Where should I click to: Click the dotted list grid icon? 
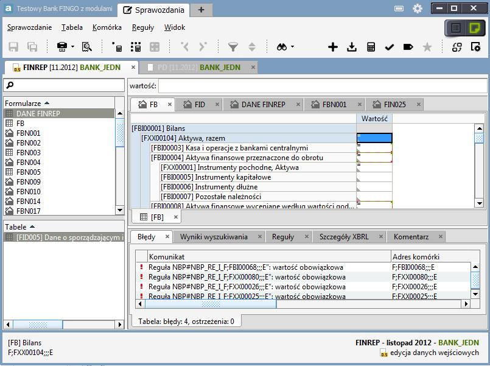tap(136, 47)
